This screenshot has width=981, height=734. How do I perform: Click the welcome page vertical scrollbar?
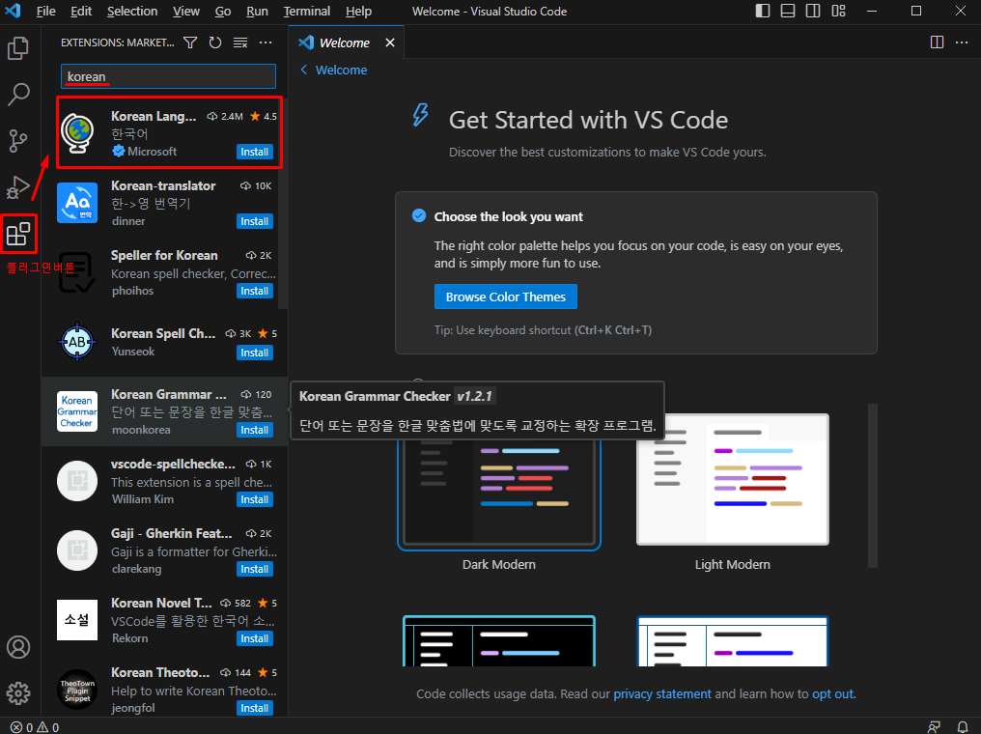[873, 486]
